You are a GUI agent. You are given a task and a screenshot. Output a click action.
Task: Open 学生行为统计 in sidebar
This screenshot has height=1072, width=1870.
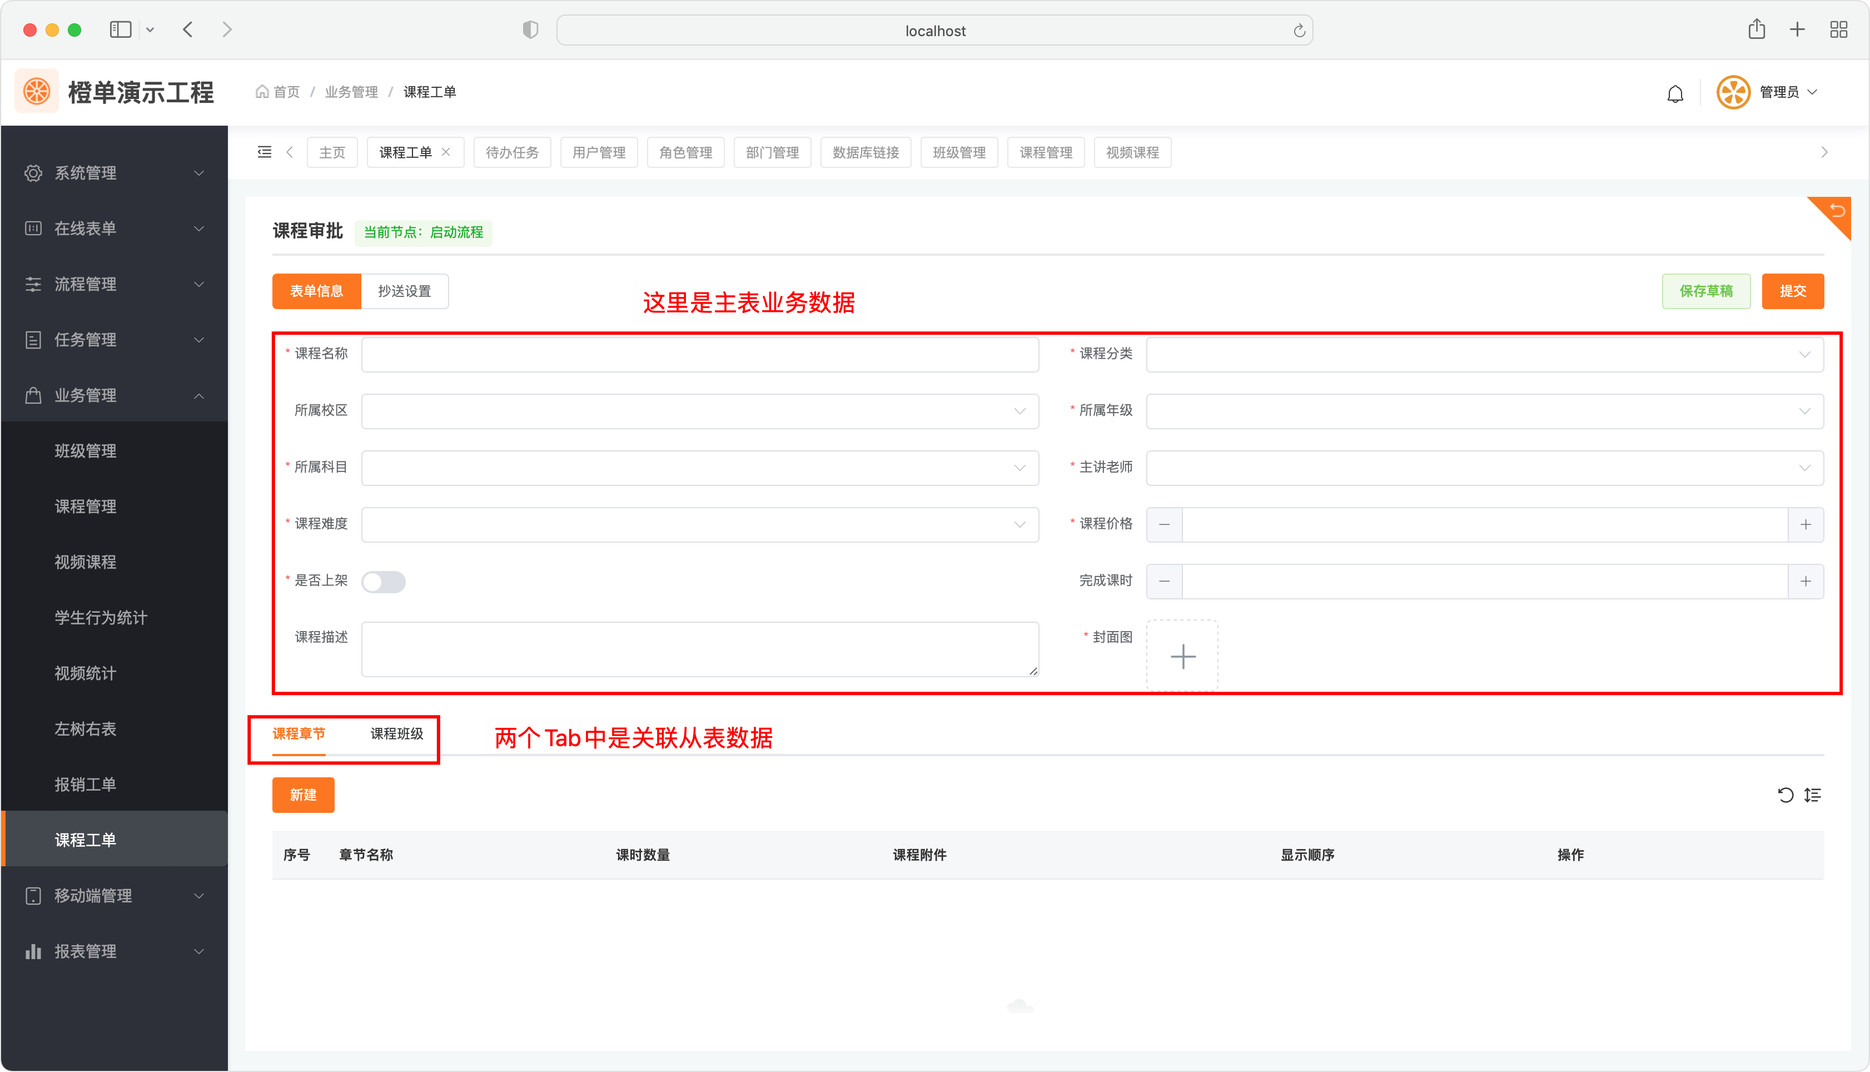coord(114,618)
